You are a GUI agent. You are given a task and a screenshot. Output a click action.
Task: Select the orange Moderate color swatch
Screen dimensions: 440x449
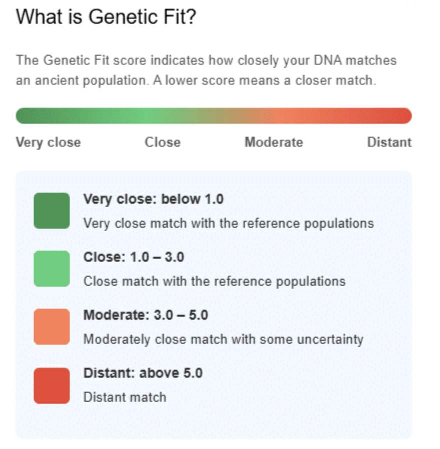tap(52, 327)
